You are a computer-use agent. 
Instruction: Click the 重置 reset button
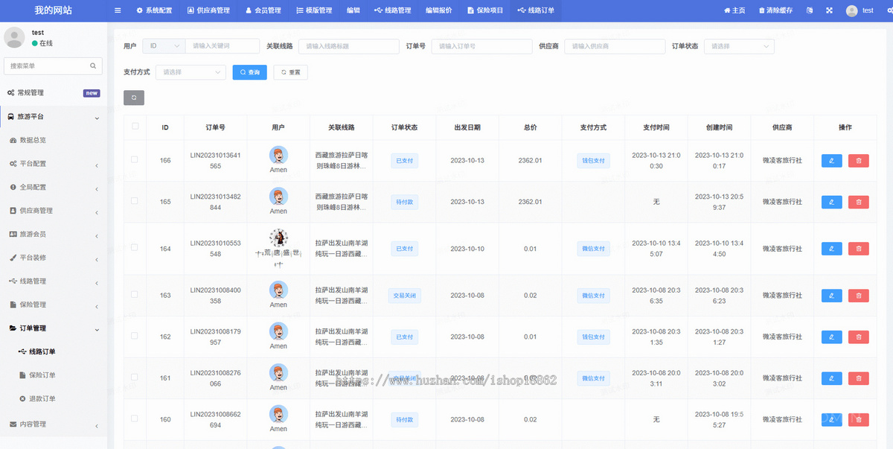point(290,72)
